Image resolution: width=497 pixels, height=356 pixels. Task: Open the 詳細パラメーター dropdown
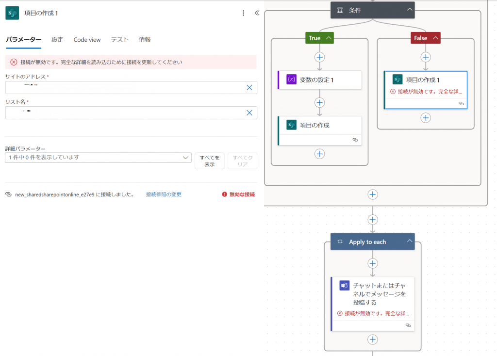(x=186, y=158)
